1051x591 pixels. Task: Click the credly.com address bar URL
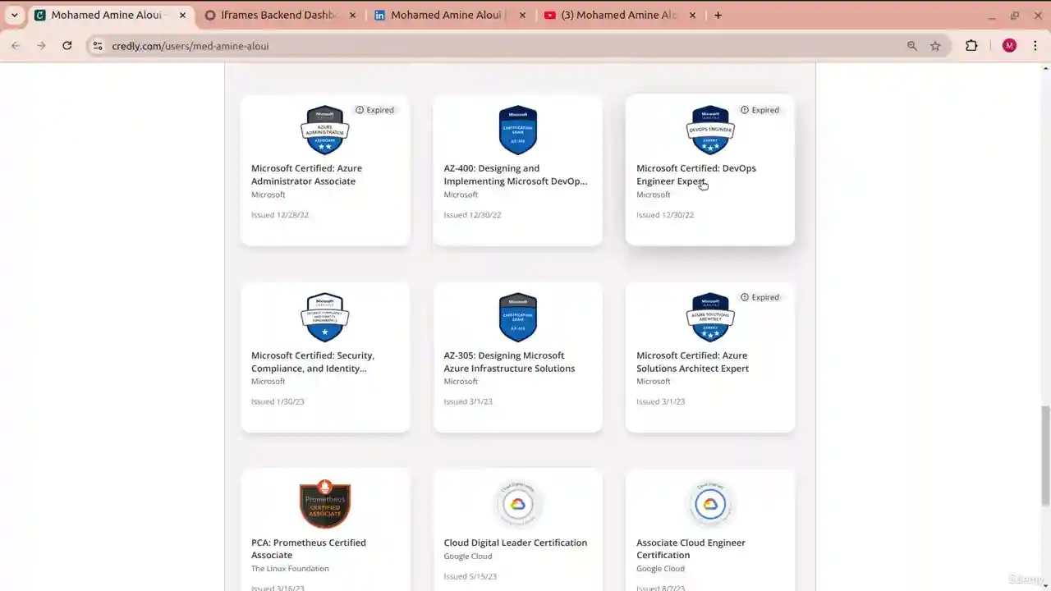190,46
